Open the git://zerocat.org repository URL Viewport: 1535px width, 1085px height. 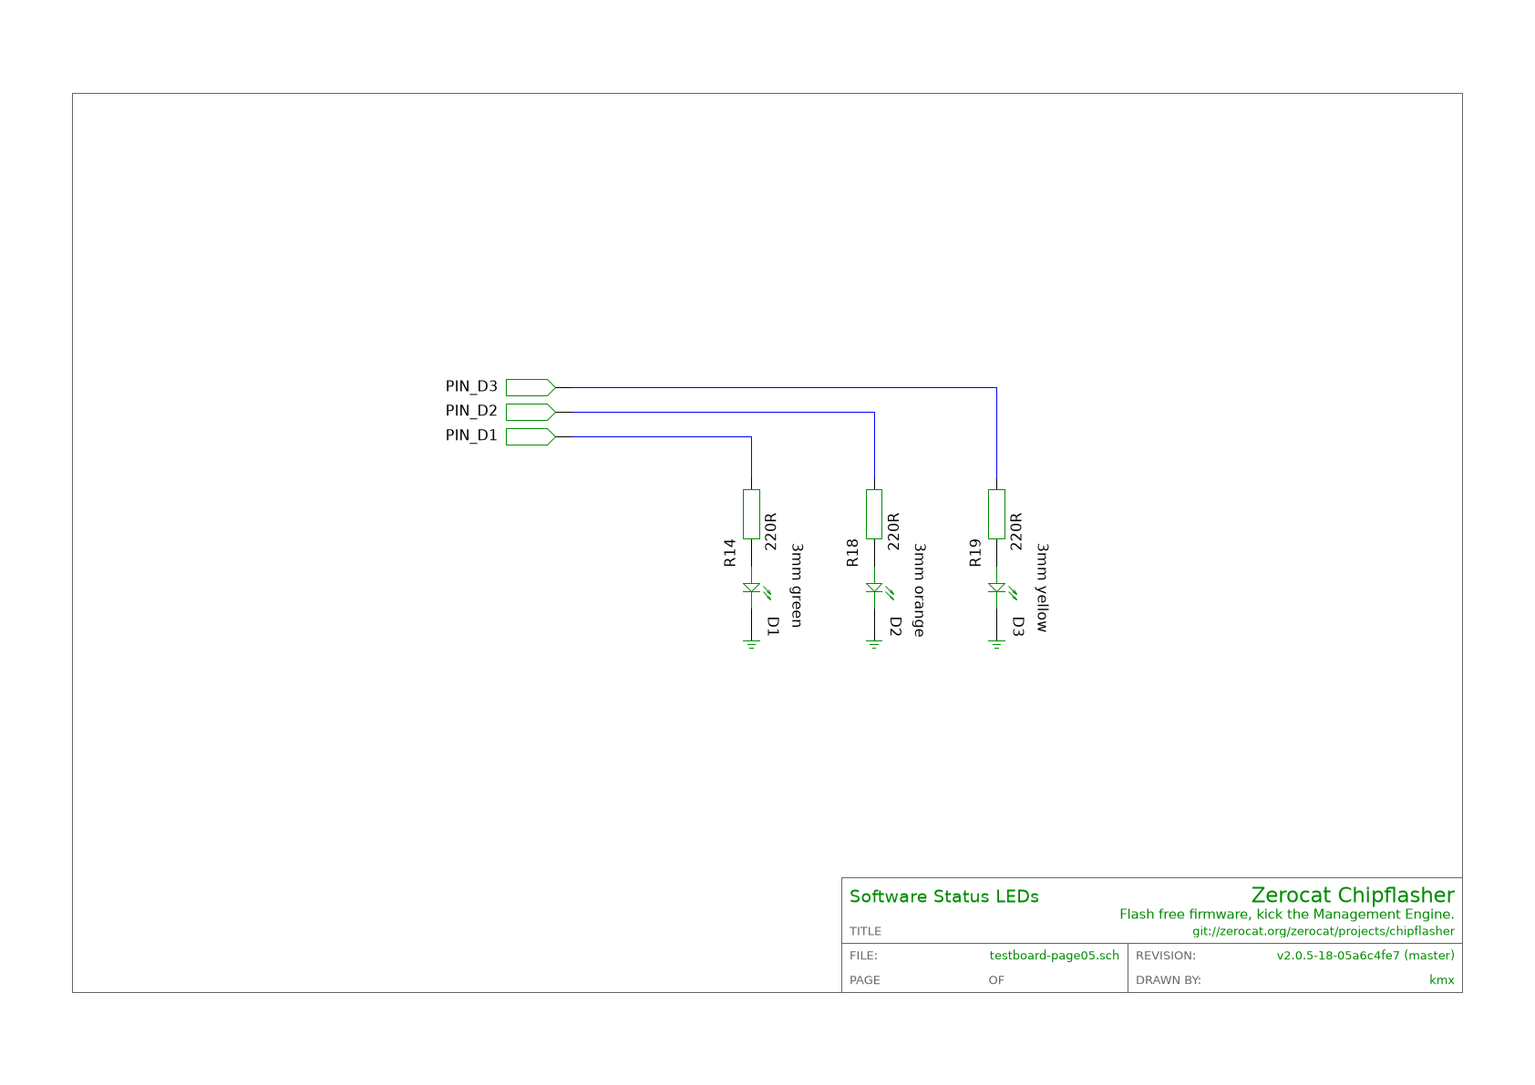click(1324, 931)
